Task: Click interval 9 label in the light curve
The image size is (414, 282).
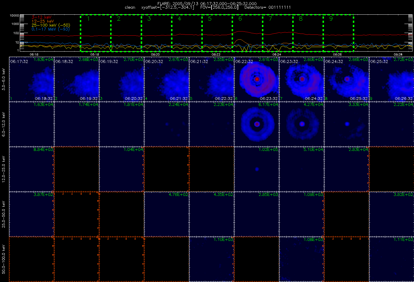Action: pyautogui.click(x=331, y=19)
